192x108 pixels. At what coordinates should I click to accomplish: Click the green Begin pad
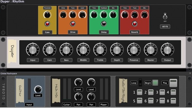tap(155, 83)
